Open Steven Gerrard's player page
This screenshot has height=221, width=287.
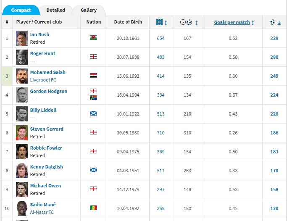click(x=47, y=129)
